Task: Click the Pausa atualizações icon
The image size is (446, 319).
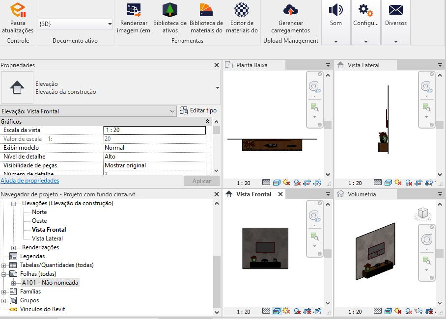Action: pos(18,10)
